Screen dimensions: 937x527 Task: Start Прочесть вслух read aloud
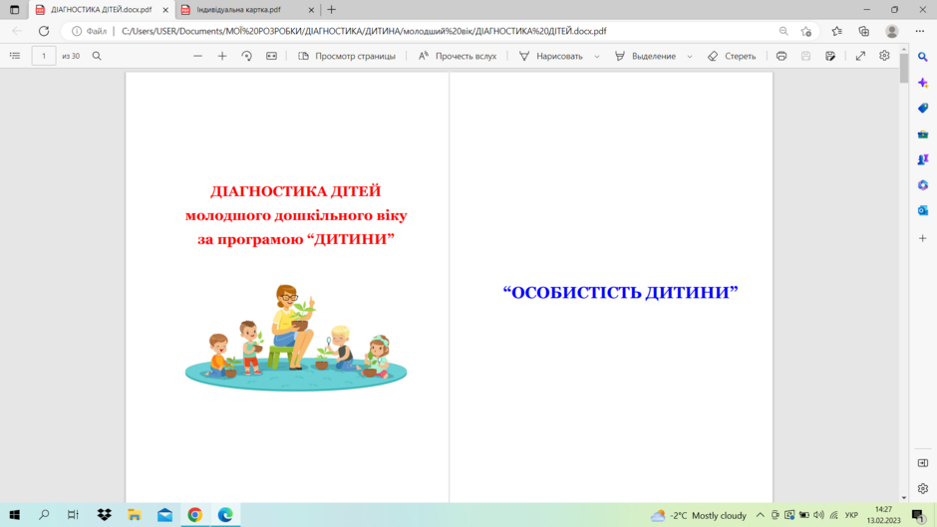pos(458,56)
